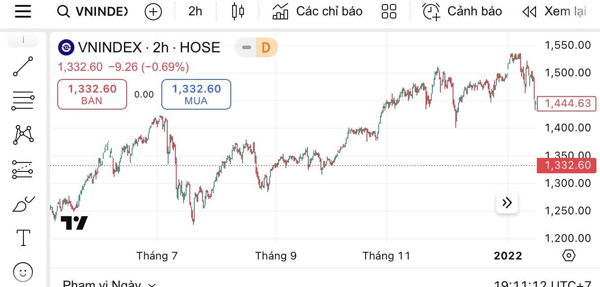Image resolution: width=600 pixels, height=287 pixels.
Task: Open the Cảnh báo alerts menu
Action: (x=462, y=12)
